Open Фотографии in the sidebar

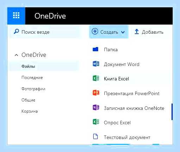pyautogui.click(x=33, y=89)
